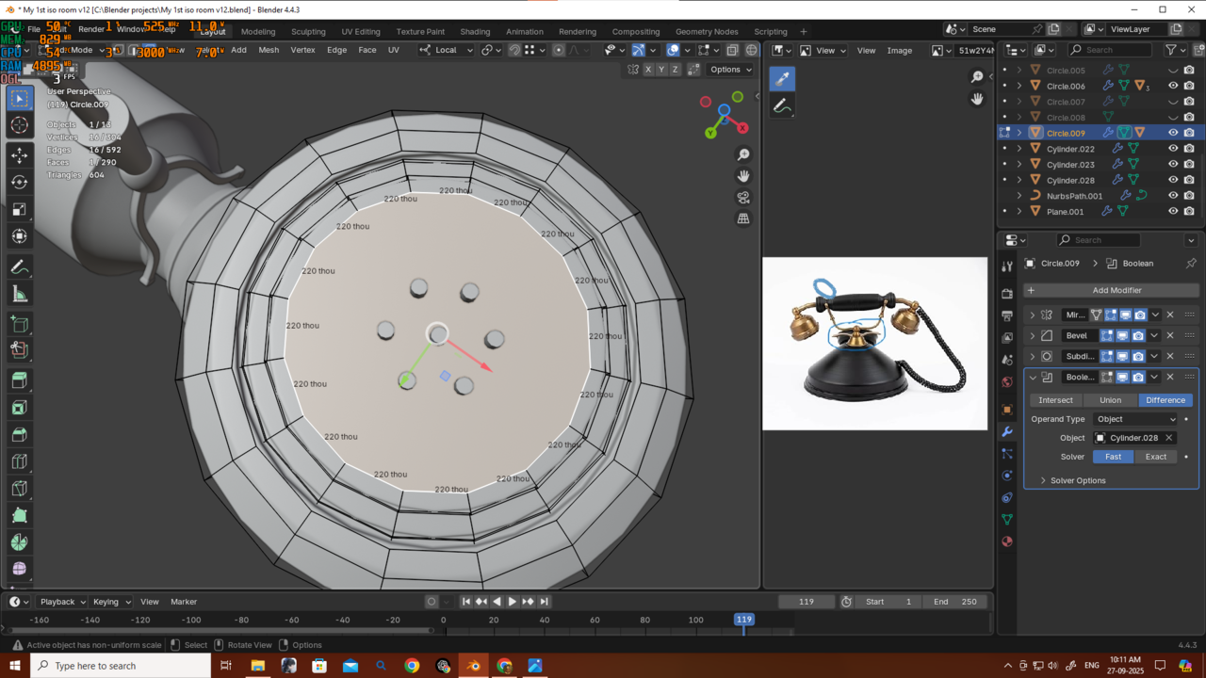Viewport: 1206px width, 678px height.
Task: Open the Vertex menu
Action: click(x=302, y=50)
